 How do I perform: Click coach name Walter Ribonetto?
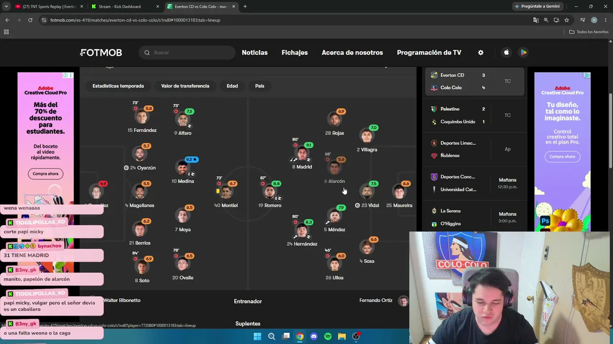122,301
